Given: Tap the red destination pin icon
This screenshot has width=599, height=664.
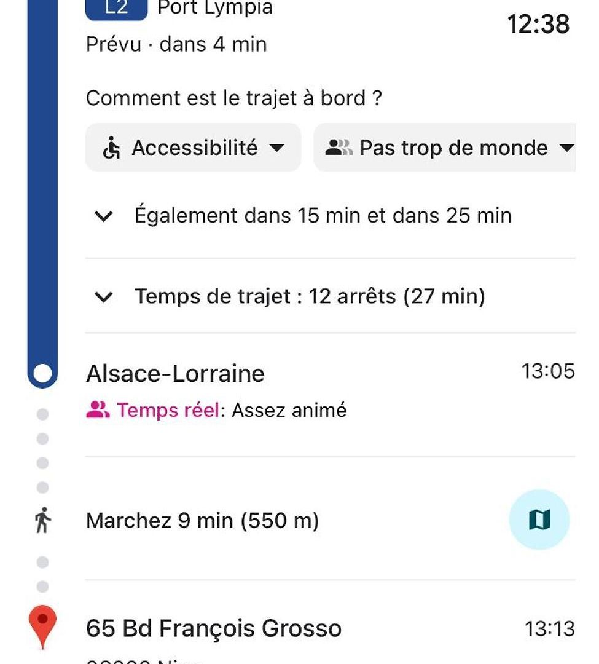Looking at the screenshot, I should [42, 626].
